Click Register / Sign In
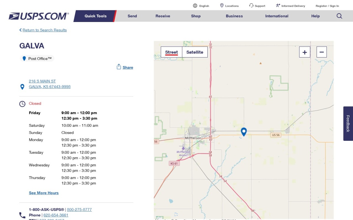The height and width of the screenshot is (220, 353). pyautogui.click(x=327, y=6)
